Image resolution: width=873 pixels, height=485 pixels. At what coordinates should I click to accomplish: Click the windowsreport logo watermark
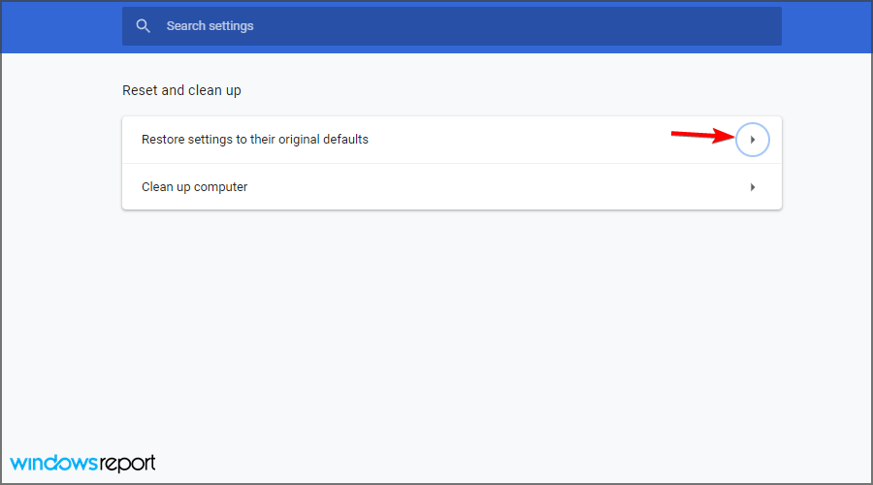[82, 464]
